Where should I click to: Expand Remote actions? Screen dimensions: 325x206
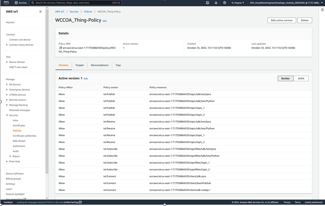pyautogui.click(x=7, y=100)
